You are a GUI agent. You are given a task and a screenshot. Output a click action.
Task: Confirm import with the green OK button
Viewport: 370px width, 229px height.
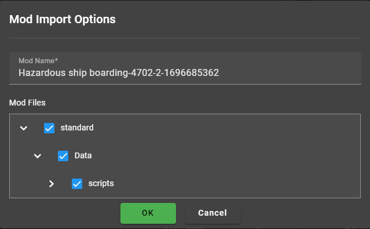148,213
